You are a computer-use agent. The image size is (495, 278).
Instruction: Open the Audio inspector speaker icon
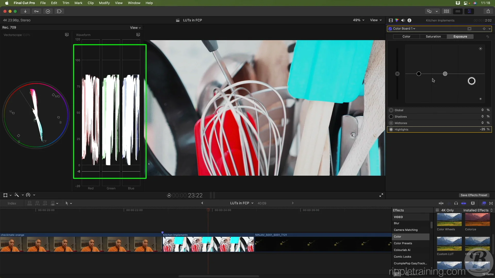pyautogui.click(x=403, y=20)
